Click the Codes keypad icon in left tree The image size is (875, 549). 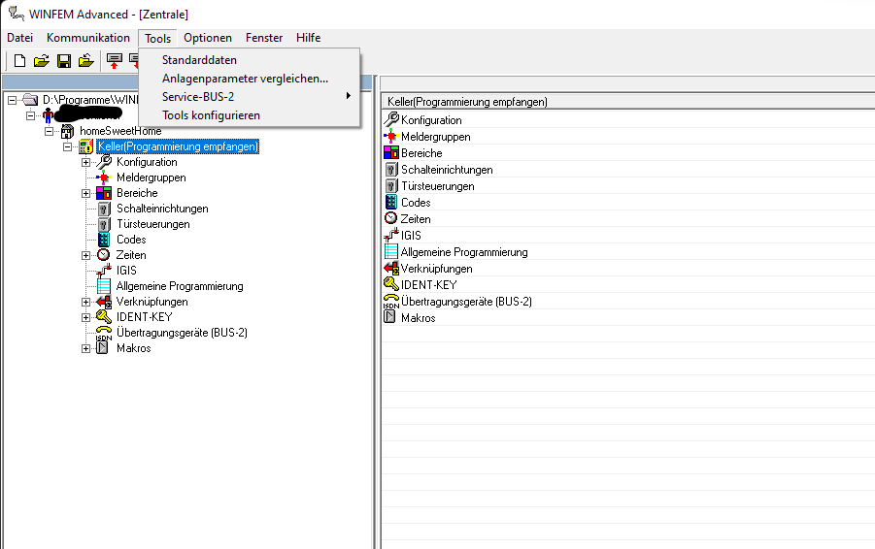103,240
